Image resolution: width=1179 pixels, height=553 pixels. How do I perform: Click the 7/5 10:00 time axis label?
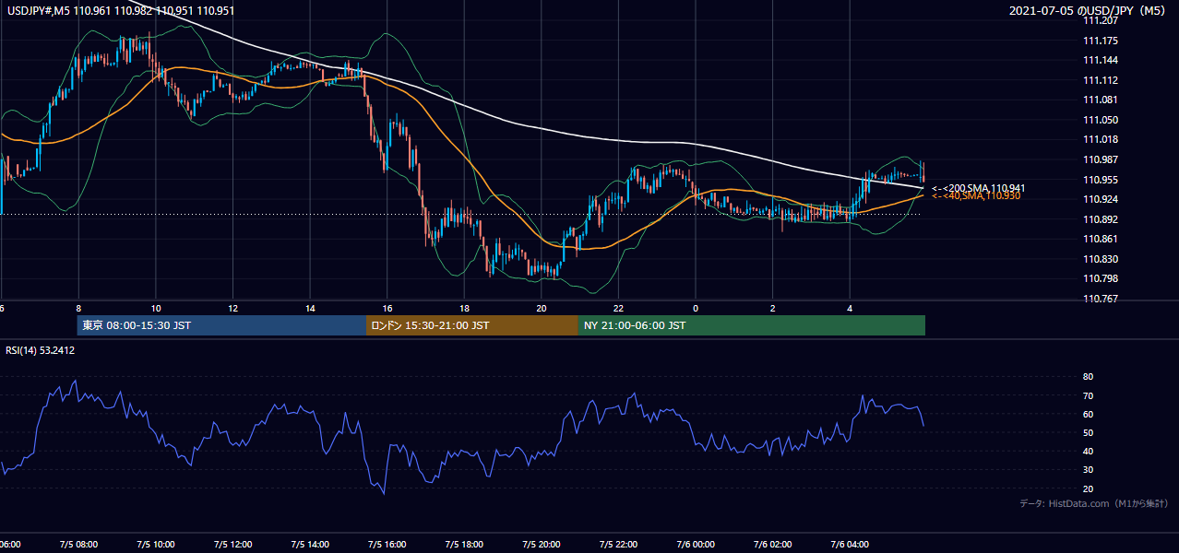155,545
